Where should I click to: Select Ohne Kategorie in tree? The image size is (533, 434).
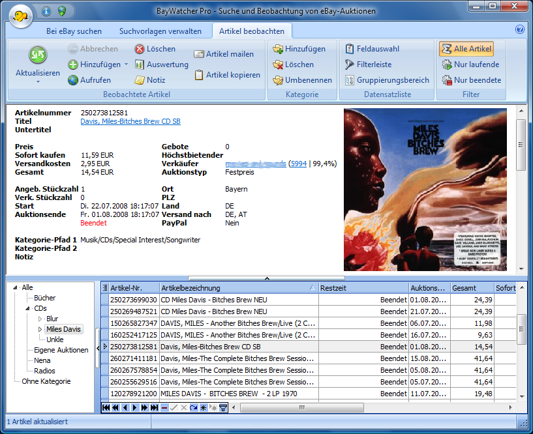tap(46, 381)
